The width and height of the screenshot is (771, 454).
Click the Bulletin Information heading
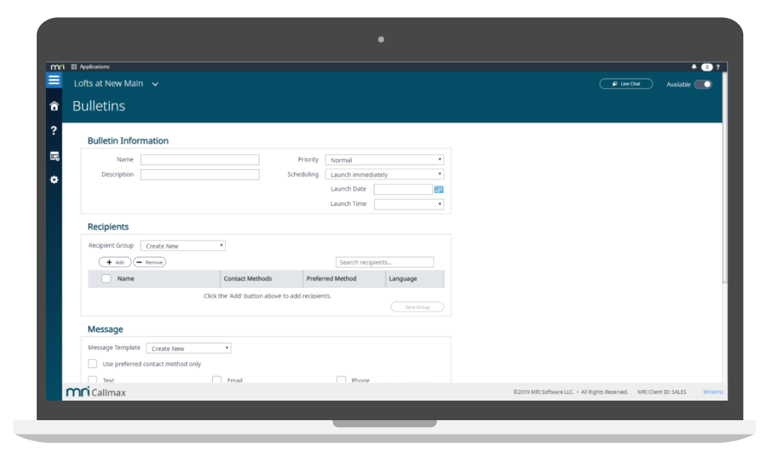pyautogui.click(x=128, y=141)
